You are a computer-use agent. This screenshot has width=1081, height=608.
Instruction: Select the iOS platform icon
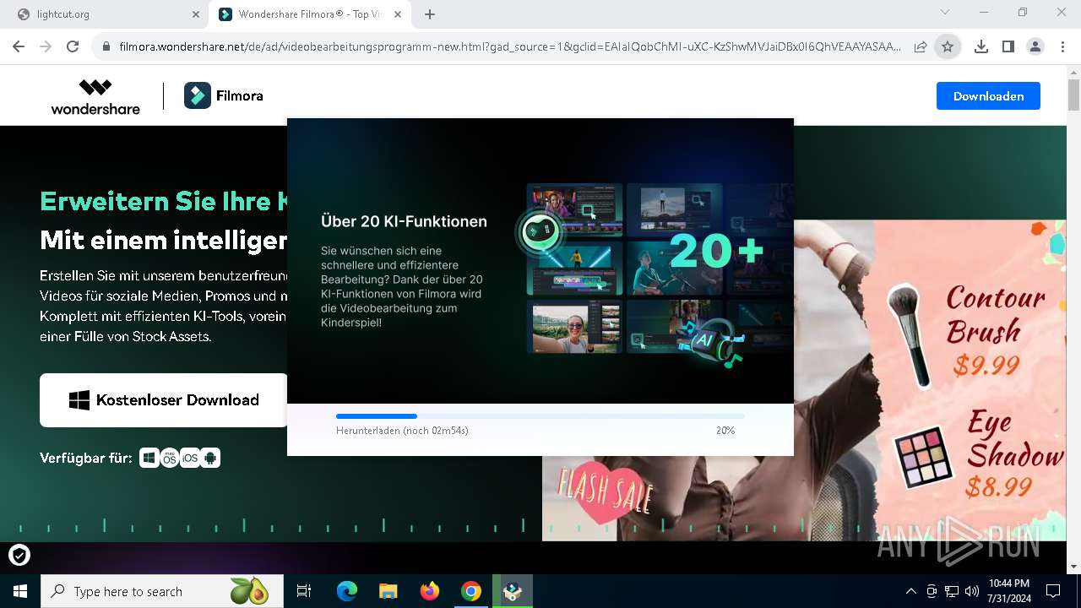[x=190, y=458]
